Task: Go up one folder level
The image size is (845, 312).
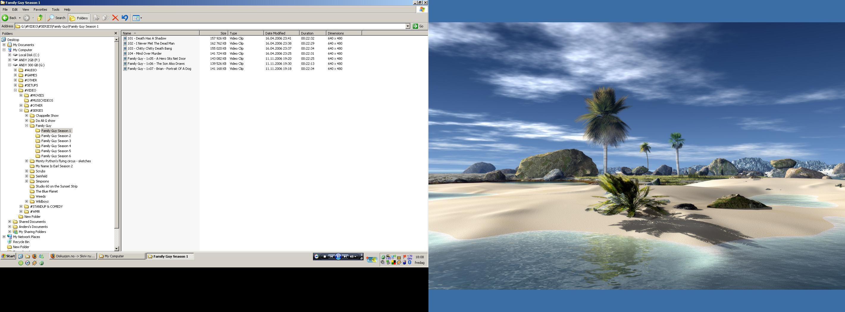Action: click(x=40, y=18)
